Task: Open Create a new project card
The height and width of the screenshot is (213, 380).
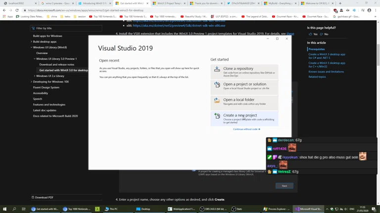Action: 244,118
